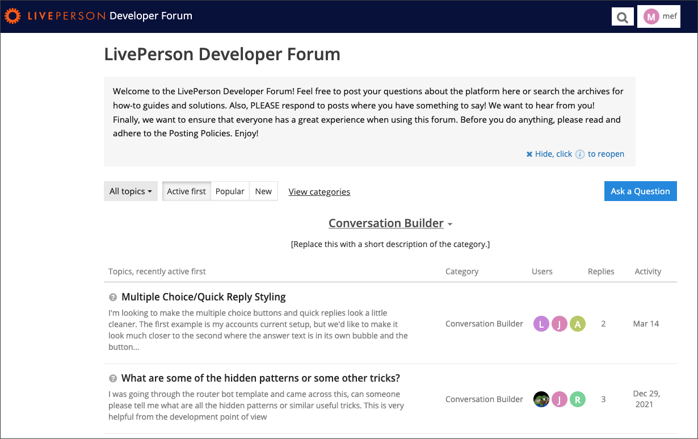Open the search magnifier icon
Viewport: 698px width, 439px height.
(623, 17)
